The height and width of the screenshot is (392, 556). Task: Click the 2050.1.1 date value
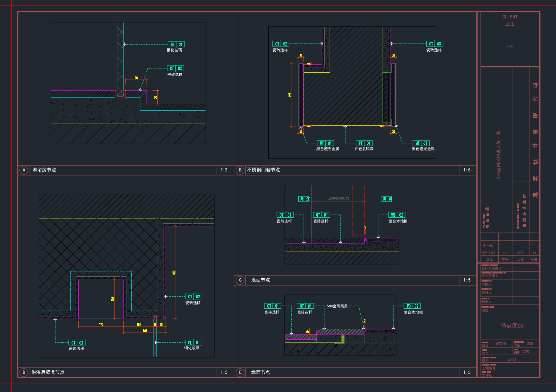point(529,352)
